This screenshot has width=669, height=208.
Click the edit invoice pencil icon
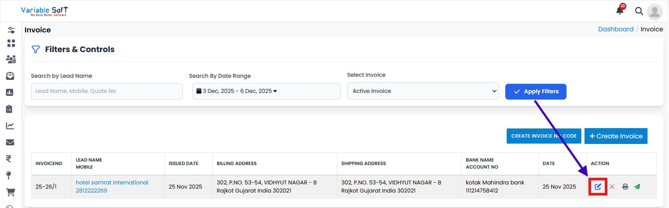click(598, 187)
